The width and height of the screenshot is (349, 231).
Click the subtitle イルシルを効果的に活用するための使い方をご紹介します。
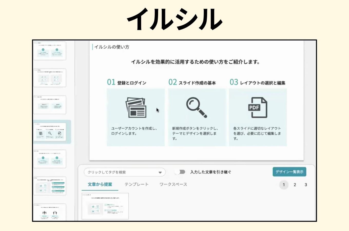(196, 62)
